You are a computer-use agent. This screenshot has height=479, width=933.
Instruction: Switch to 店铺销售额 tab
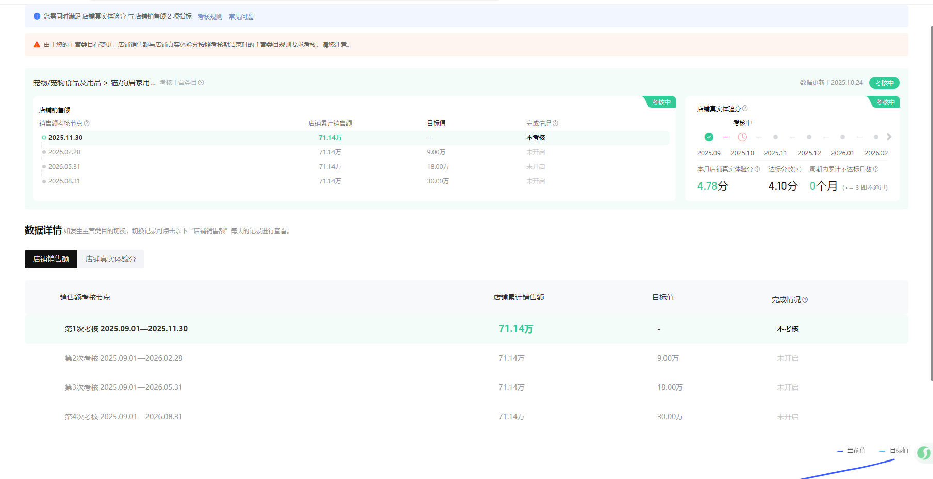(51, 259)
